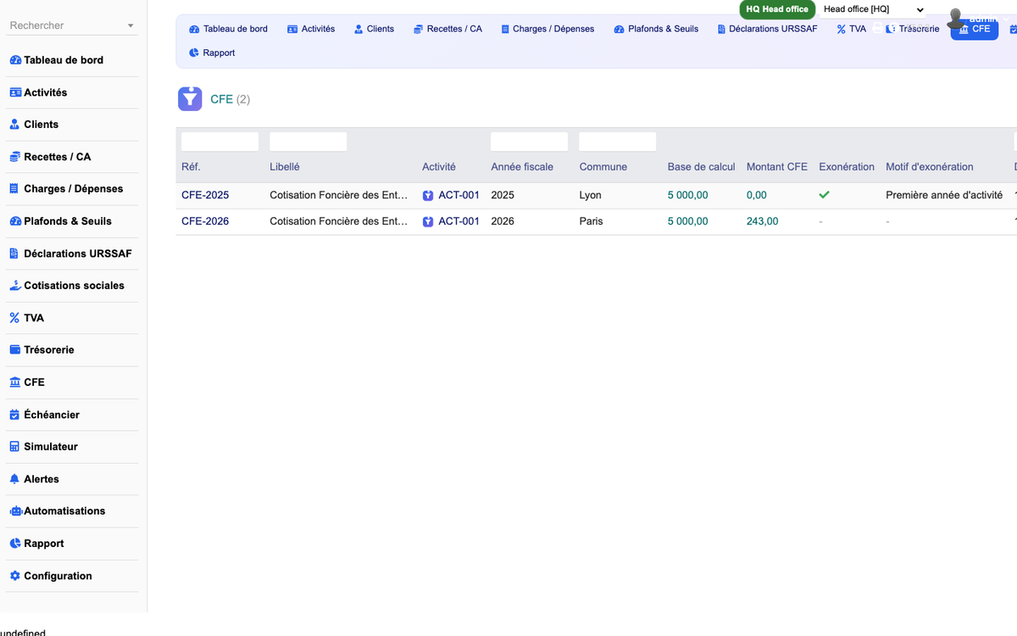1017x636 pixels.
Task: Open Configuration gear icon in sidebar
Action: click(14, 576)
